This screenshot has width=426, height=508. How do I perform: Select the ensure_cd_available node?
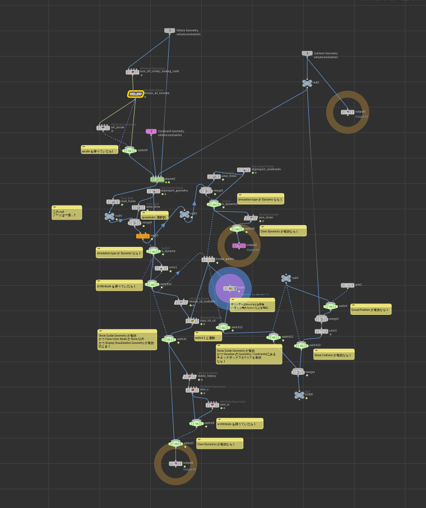point(181,302)
